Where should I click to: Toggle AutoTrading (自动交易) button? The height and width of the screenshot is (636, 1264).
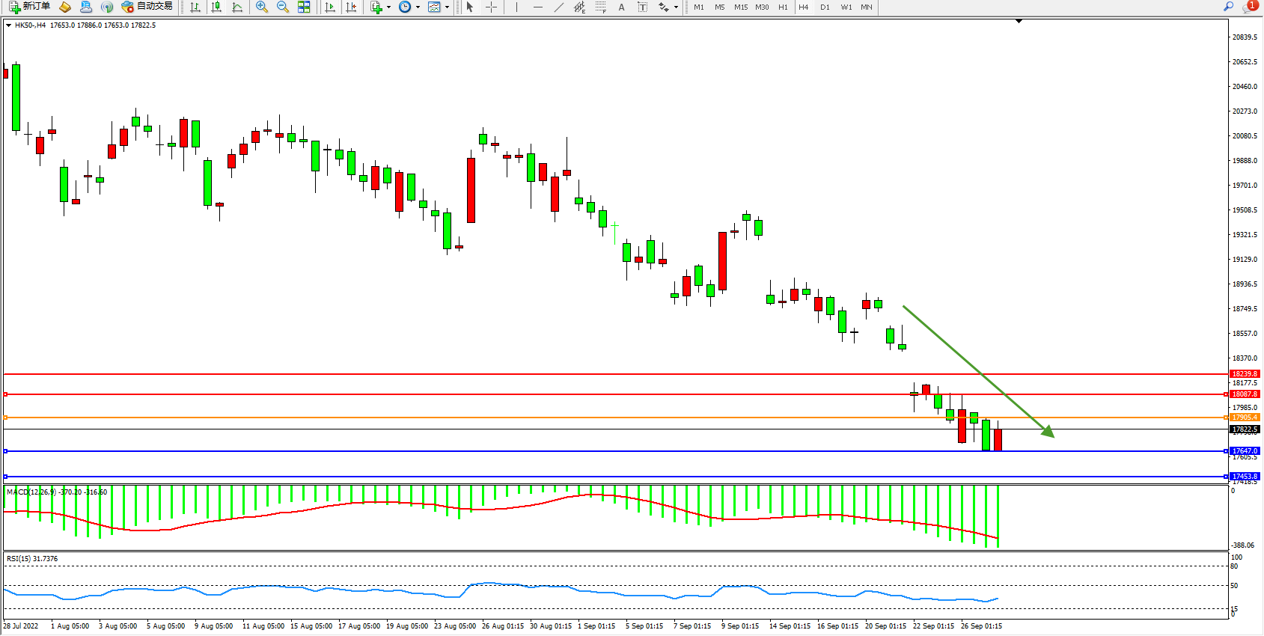(147, 7)
